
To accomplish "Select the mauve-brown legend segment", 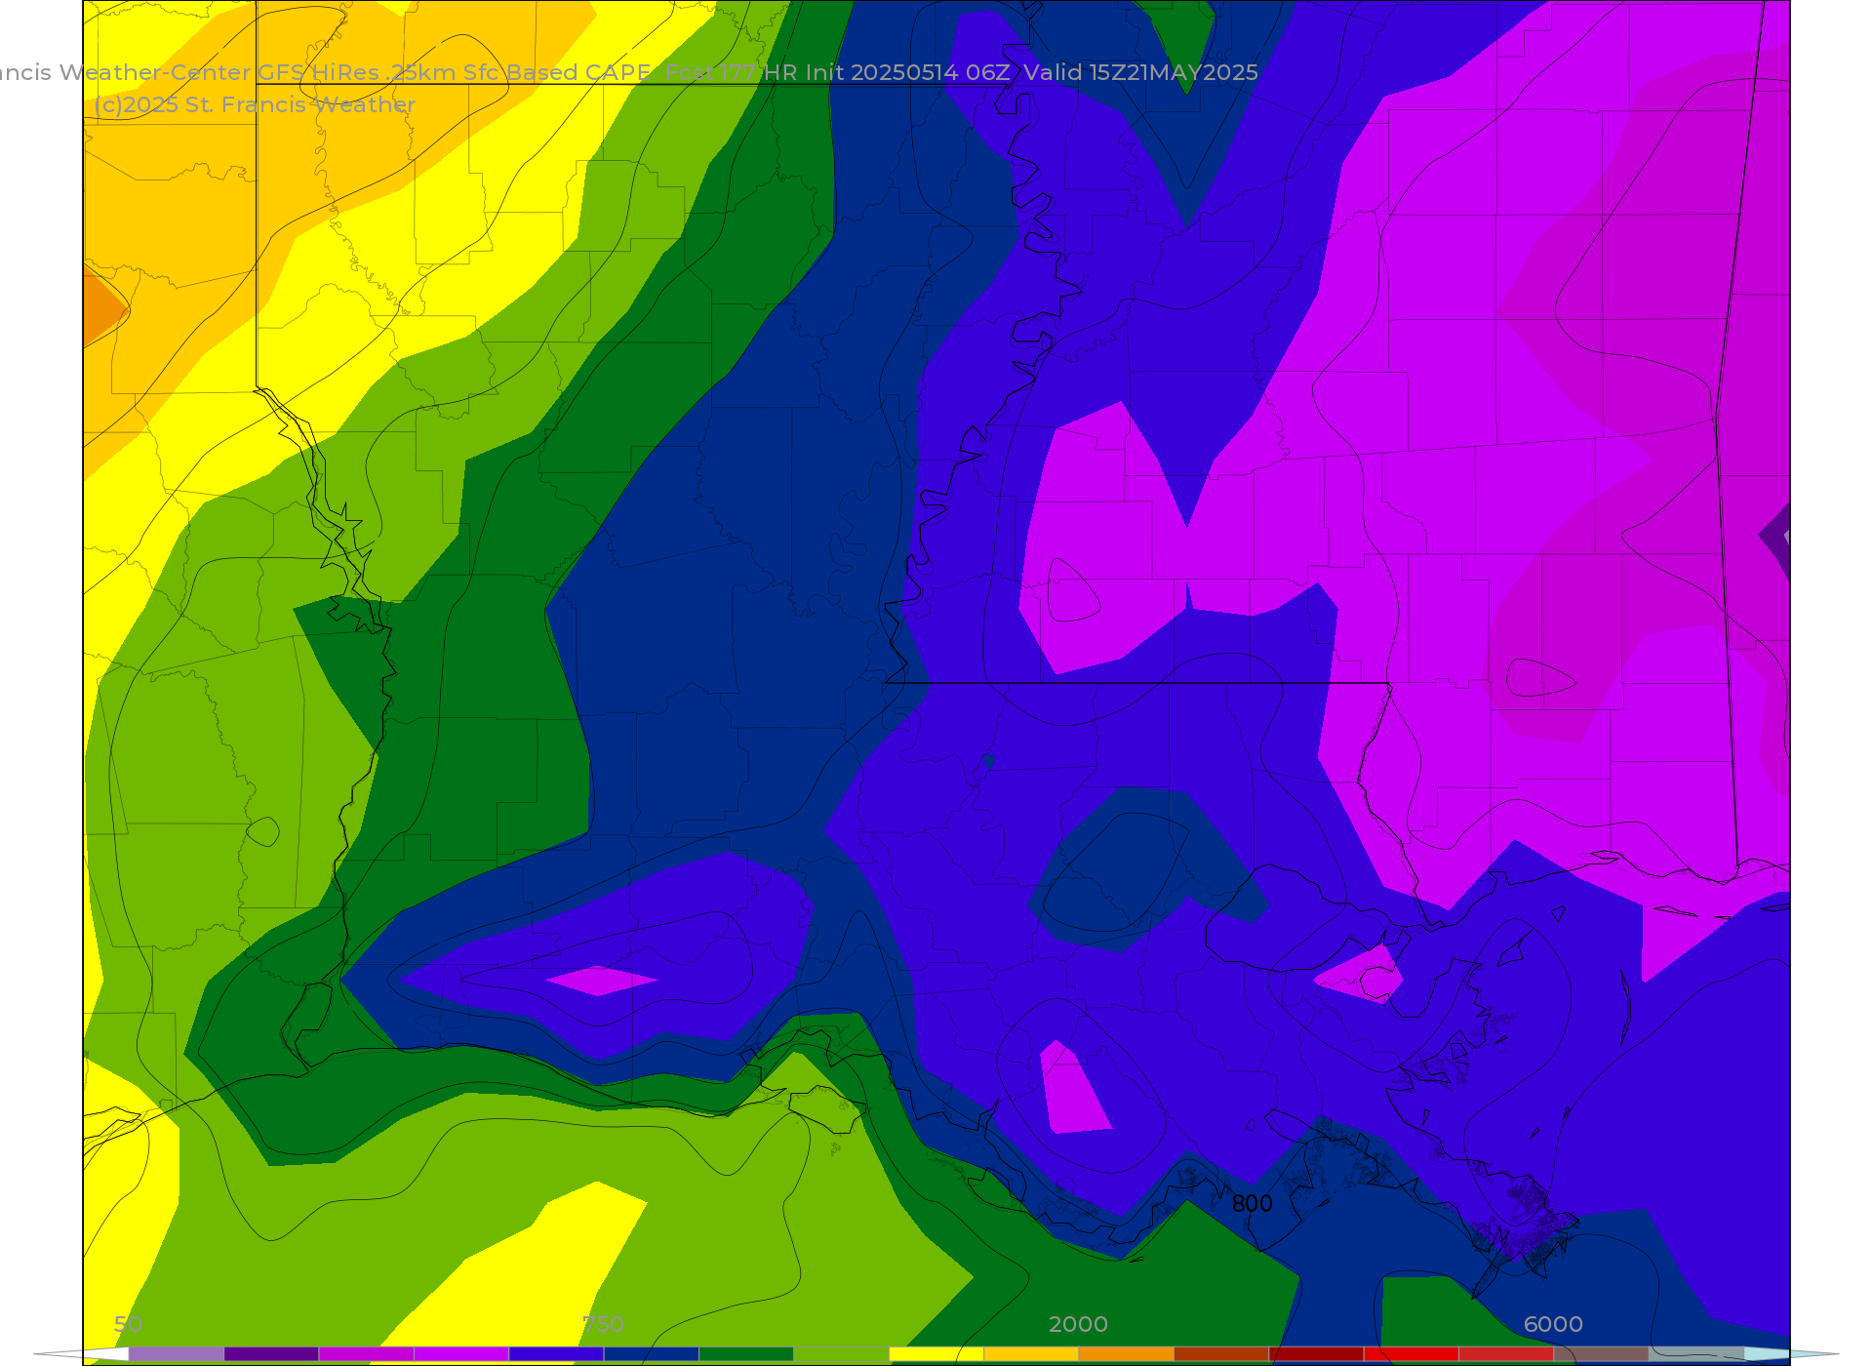I will (x=1601, y=1354).
